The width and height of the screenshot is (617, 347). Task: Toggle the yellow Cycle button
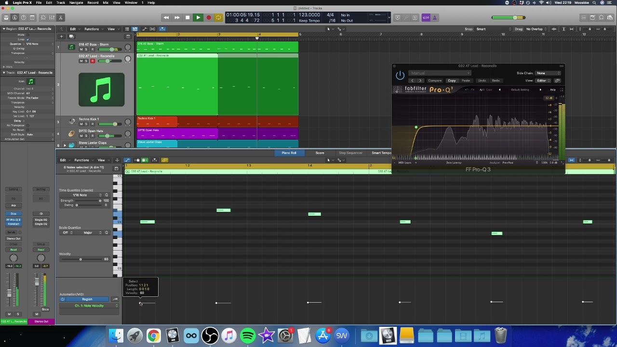(x=218, y=18)
